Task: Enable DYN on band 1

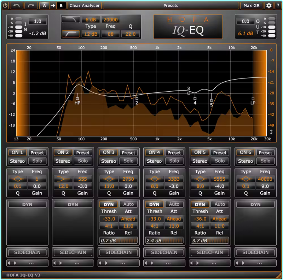Action: [x=27, y=204]
